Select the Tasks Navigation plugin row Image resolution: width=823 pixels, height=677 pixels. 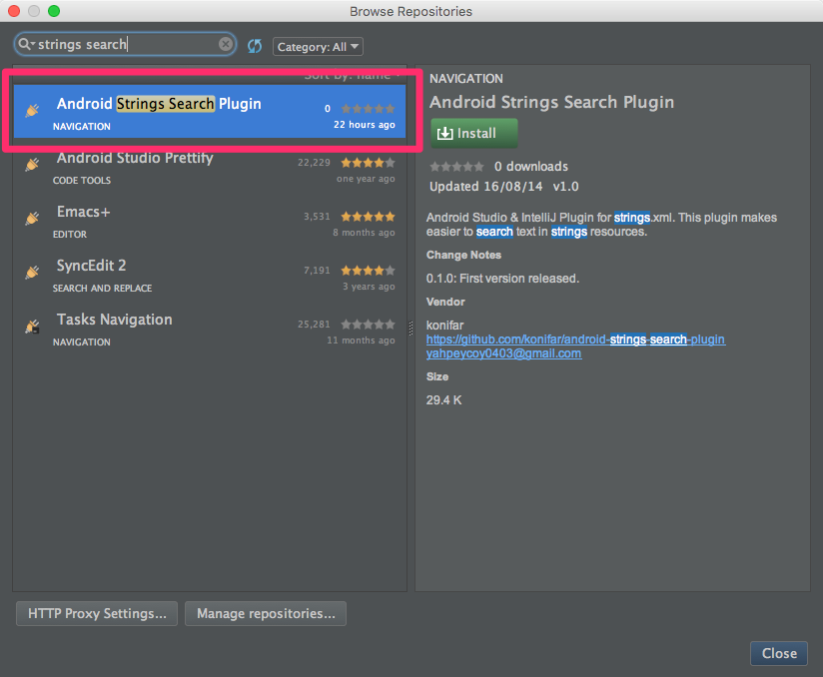(210, 331)
